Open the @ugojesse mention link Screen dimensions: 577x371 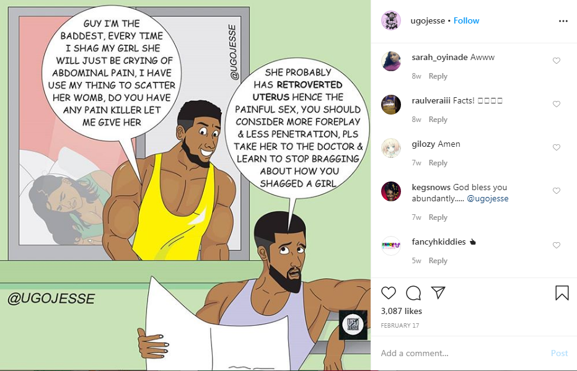(x=488, y=199)
